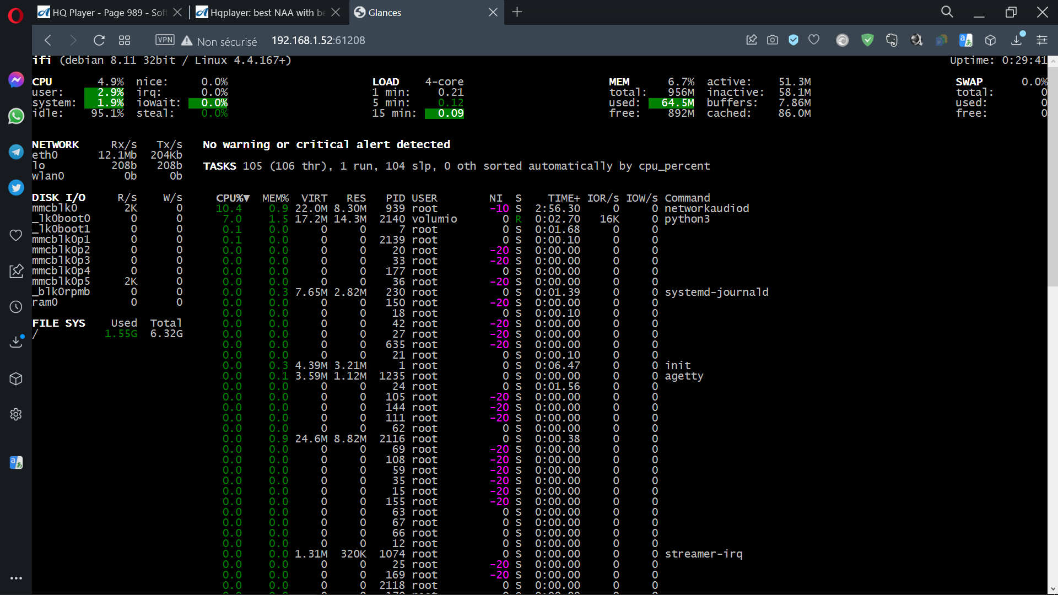Screen dimensions: 1058x595
Task: Open Easy Setup menu button
Action: (x=1042, y=40)
